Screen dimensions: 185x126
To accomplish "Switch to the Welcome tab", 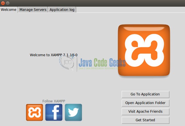I will click(x=9, y=10).
